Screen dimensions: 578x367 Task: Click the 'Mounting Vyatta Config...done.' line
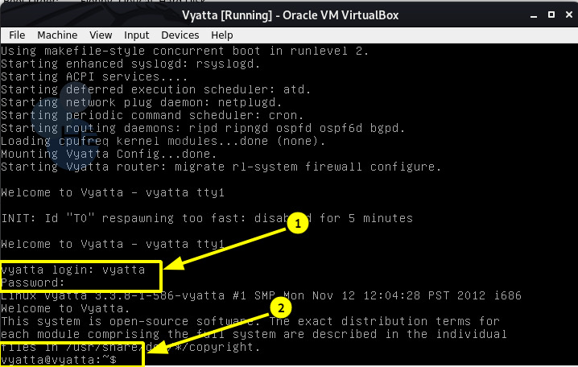pyautogui.click(x=109, y=154)
